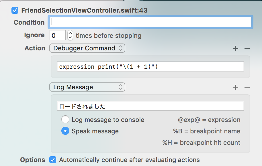This screenshot has height=166, width=262.
Task: Click the %B = breakpoint name hint
Action: pyautogui.click(x=207, y=131)
